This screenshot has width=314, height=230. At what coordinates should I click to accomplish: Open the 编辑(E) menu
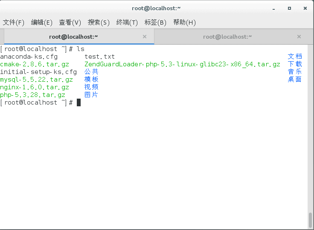42,23
